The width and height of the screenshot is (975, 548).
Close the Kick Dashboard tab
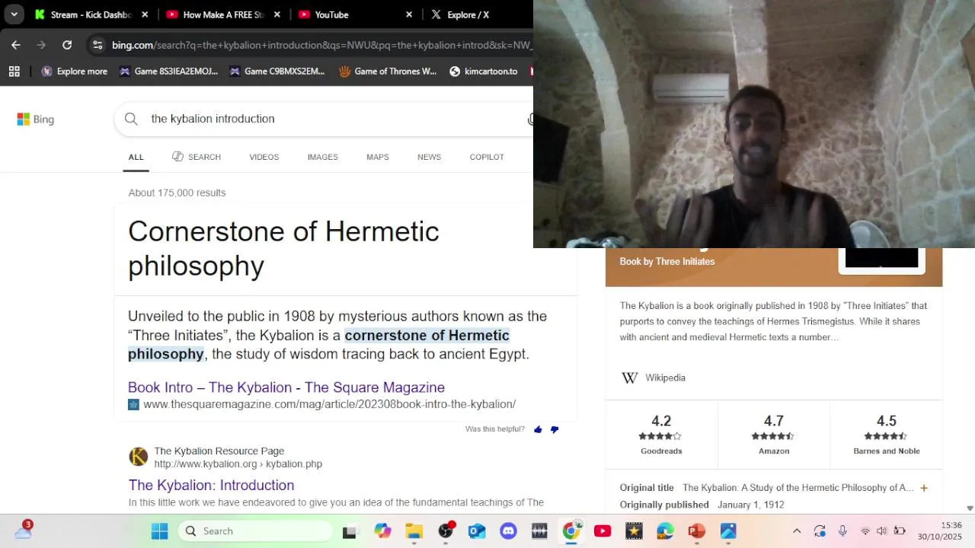(x=145, y=14)
